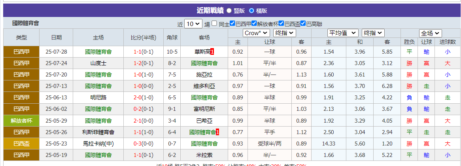Click the 利斯菲體育會 home team link
This screenshot has width=461, height=166.
click(x=98, y=132)
